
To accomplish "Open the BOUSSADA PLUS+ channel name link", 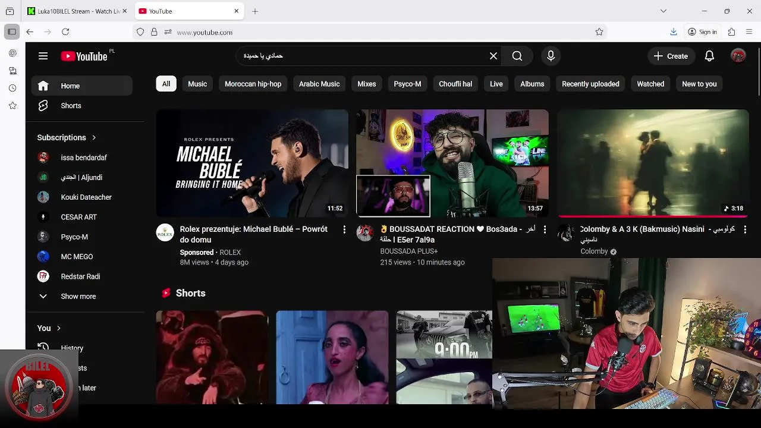I will point(409,251).
